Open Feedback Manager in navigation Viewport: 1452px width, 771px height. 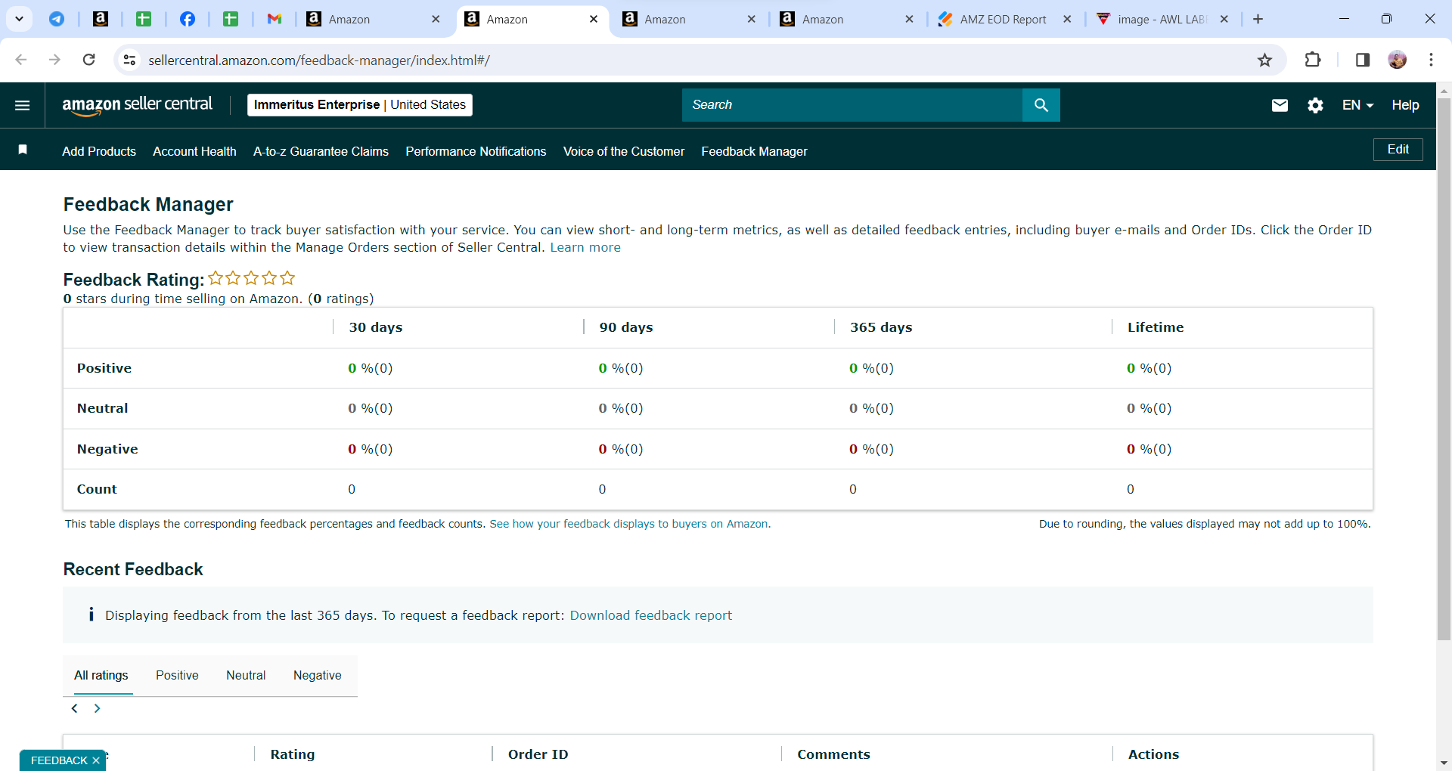pos(754,151)
